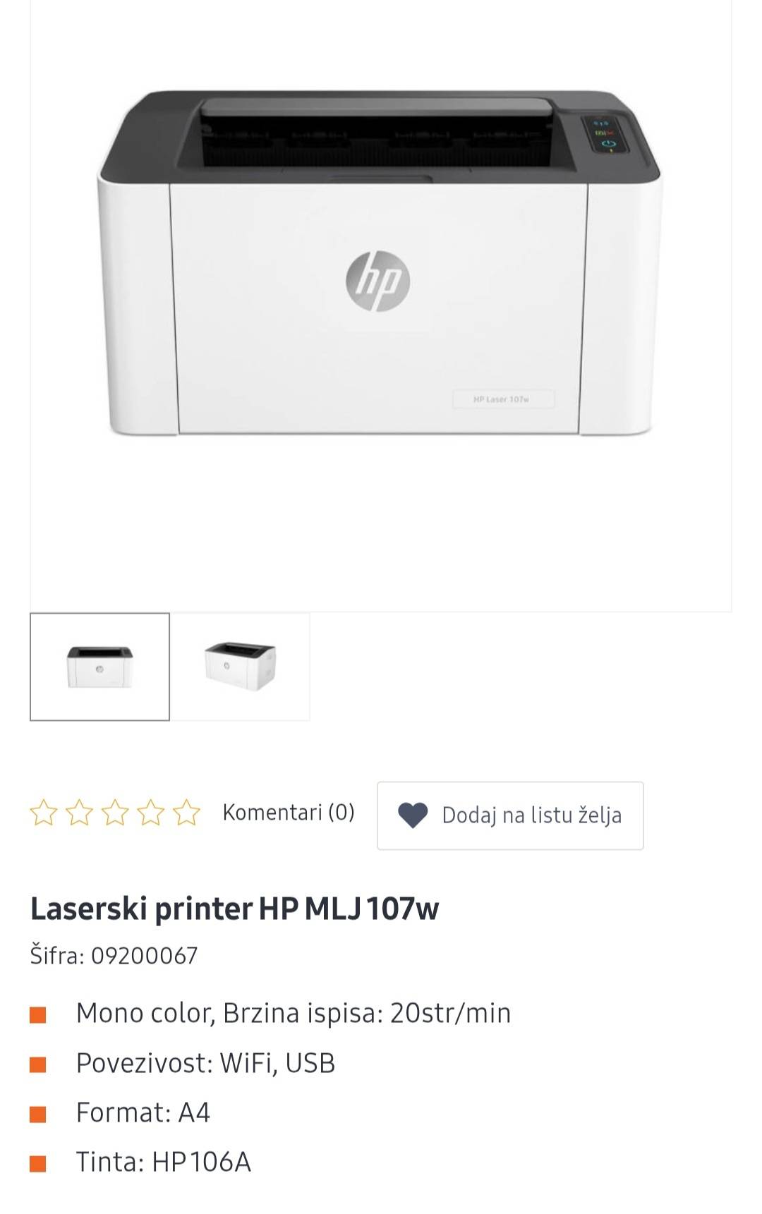This screenshot has width=762, height=1214.
Task: Select the front-view printer thumbnail
Action: [99, 667]
